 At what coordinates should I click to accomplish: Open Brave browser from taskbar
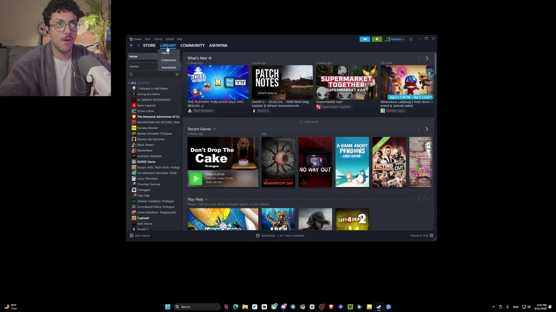point(331,307)
